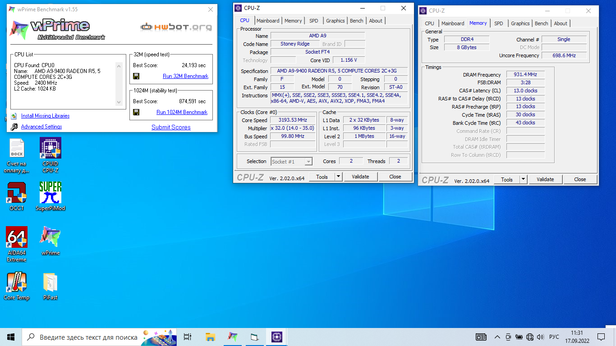
Task: Click the Advanced Settings wrench icon
Action: (x=14, y=127)
